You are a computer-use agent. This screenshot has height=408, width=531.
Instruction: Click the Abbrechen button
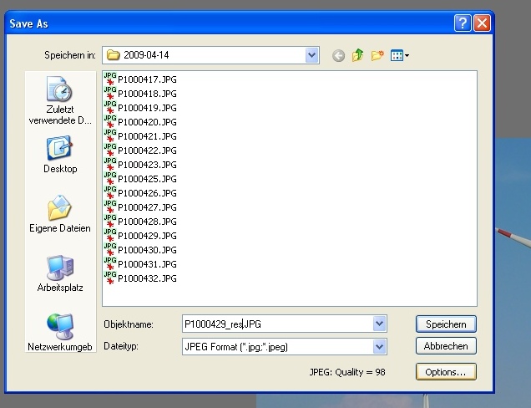point(446,346)
